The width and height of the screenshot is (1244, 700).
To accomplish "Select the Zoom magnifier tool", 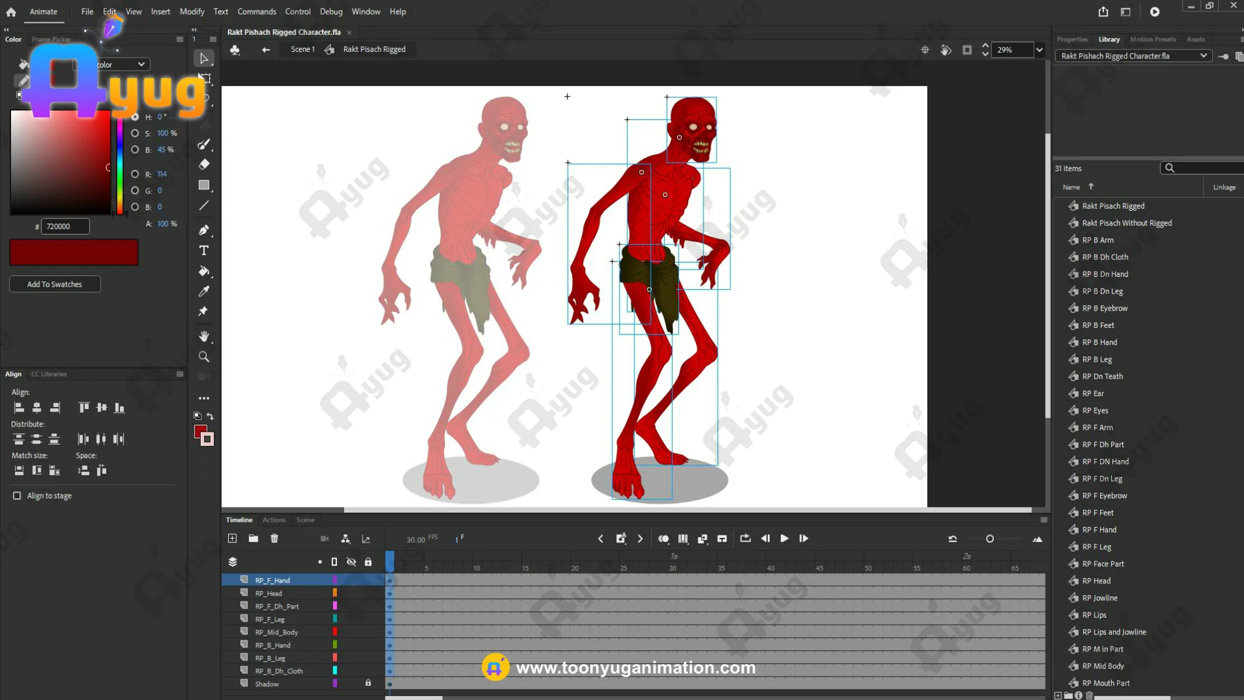I will pyautogui.click(x=203, y=356).
